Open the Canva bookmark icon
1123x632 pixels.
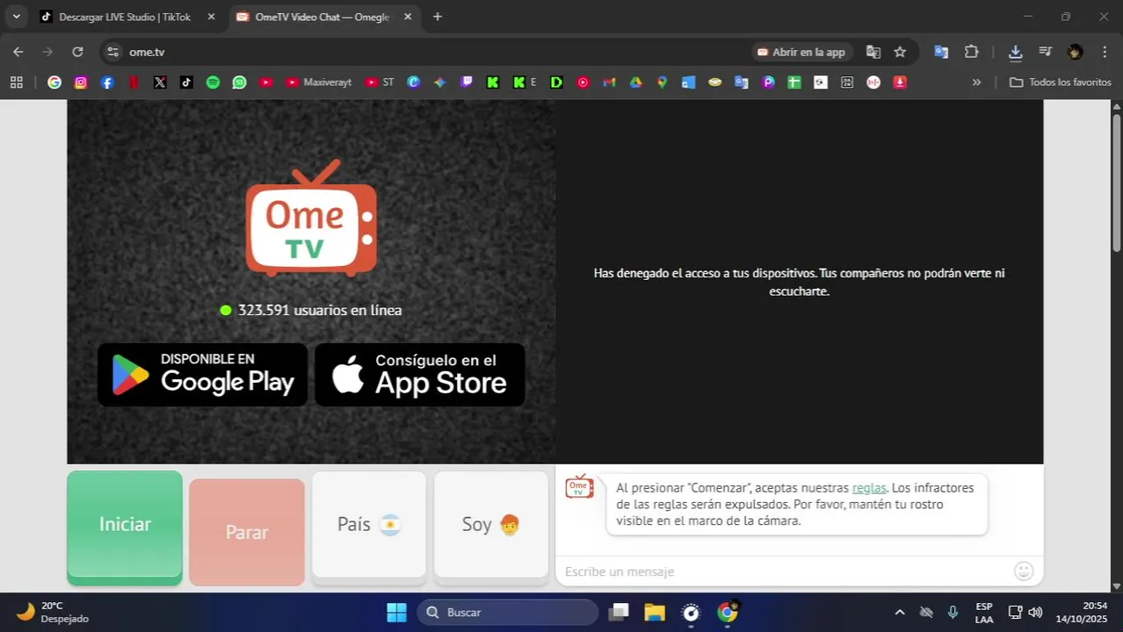[x=414, y=82]
